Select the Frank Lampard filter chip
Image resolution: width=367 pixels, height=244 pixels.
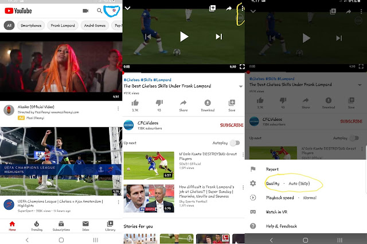pyautogui.click(x=63, y=25)
